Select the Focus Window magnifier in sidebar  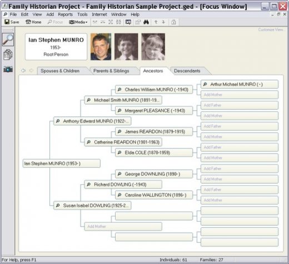click(8, 40)
